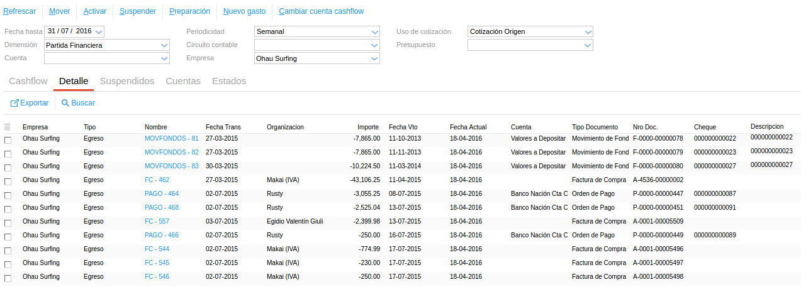The width and height of the screenshot is (801, 287).
Task: Open the MOVFONDOS - 83 link
Action: click(171, 166)
